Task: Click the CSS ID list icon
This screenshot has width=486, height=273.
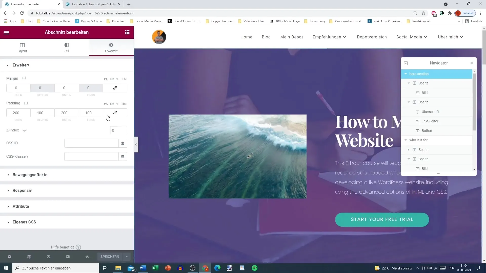Action: [x=123, y=143]
